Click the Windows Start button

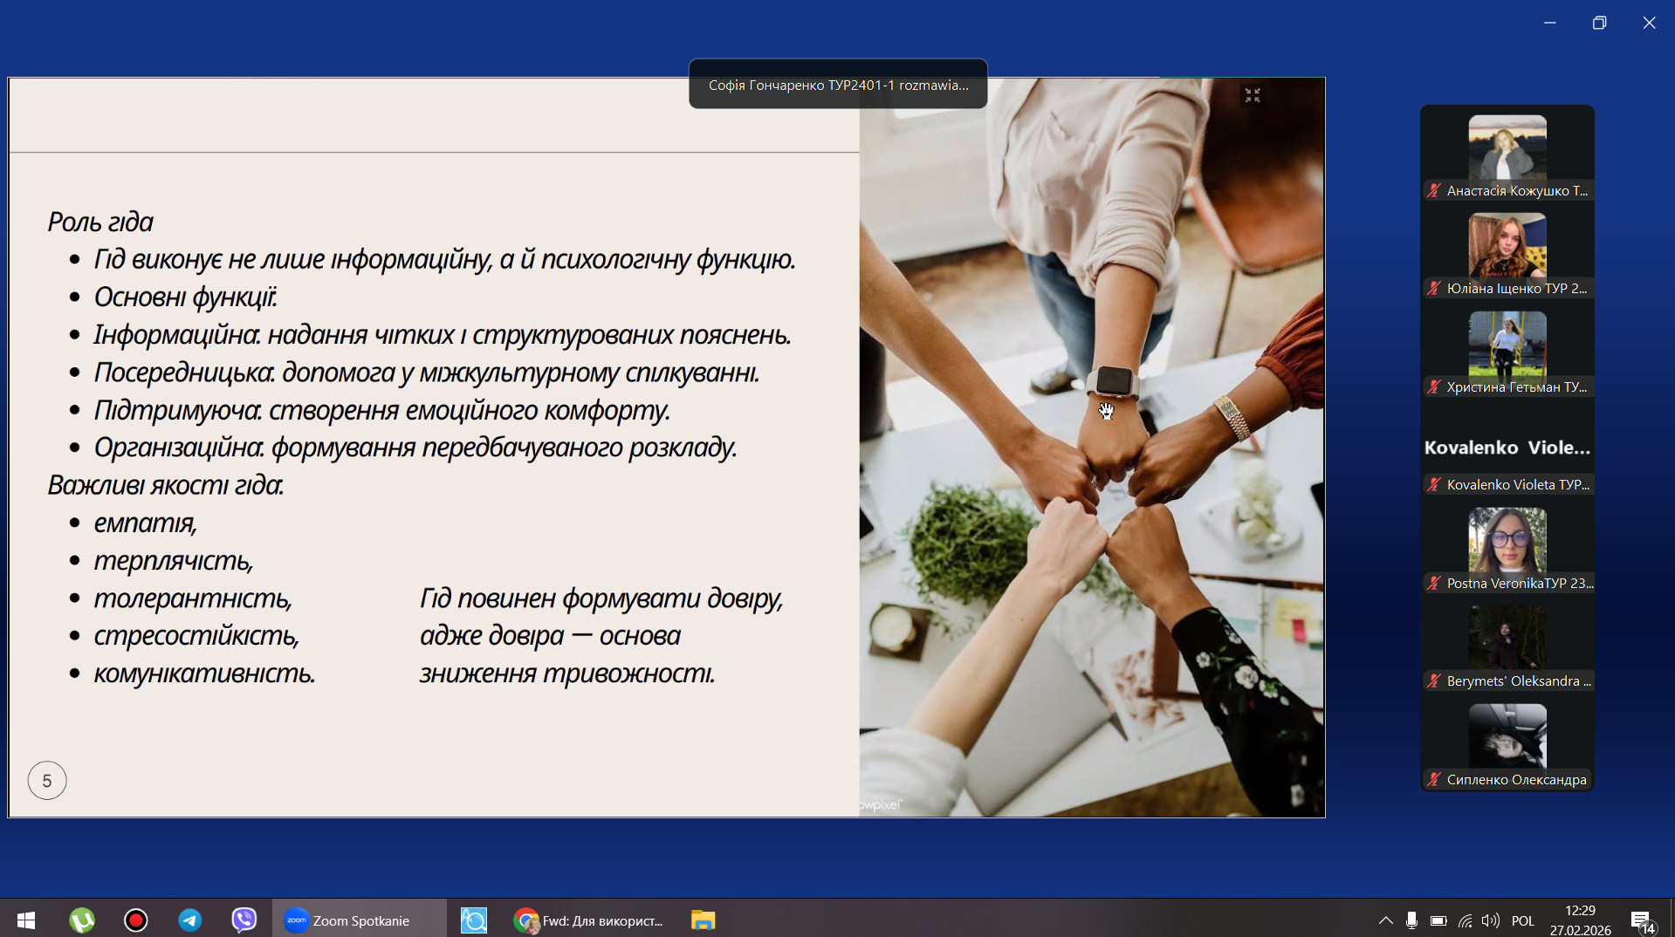(x=26, y=920)
